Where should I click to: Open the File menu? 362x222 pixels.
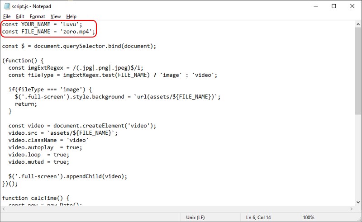point(7,16)
